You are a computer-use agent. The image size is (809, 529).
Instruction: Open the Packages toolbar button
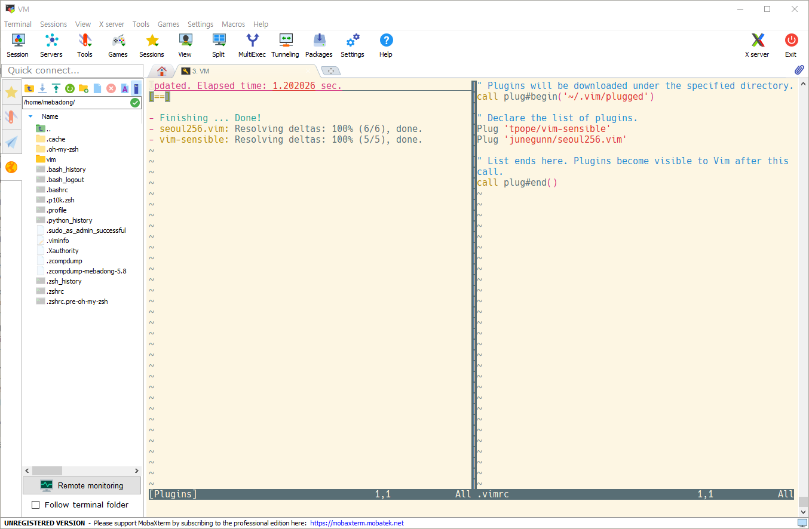pos(319,45)
